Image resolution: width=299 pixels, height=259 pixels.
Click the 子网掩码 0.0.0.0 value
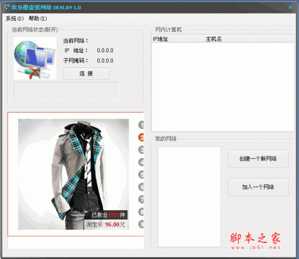105,61
